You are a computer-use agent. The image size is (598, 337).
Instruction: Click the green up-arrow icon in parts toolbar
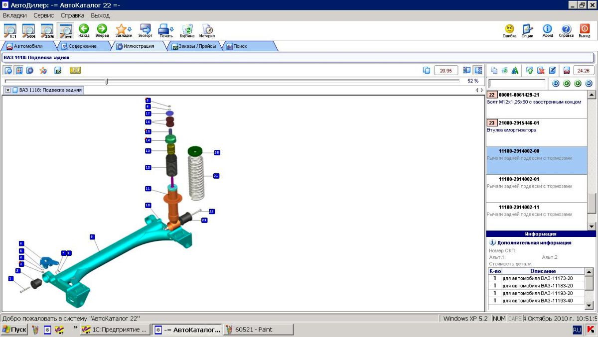pyautogui.click(x=530, y=70)
